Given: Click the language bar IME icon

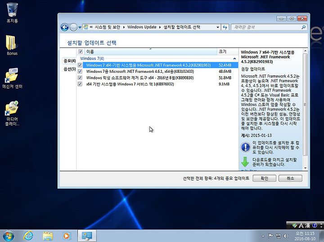Looking at the screenshot, I should [x=295, y=226].
